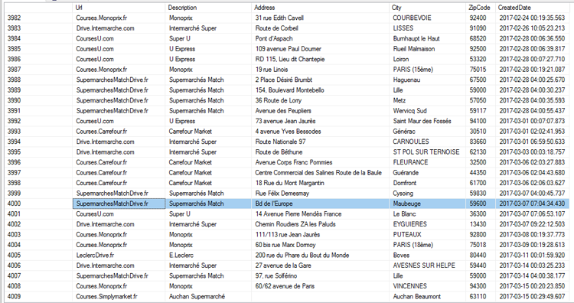Click the ST POL SUR TERNOISE city cell
Viewport: 574px width, 303px height.
[x=427, y=151]
